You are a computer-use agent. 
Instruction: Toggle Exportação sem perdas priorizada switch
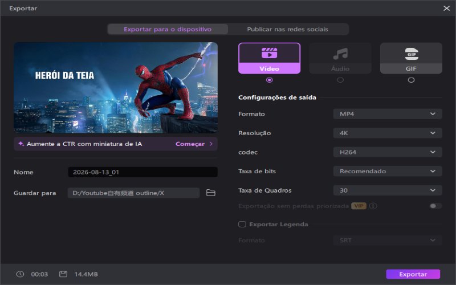coord(435,206)
